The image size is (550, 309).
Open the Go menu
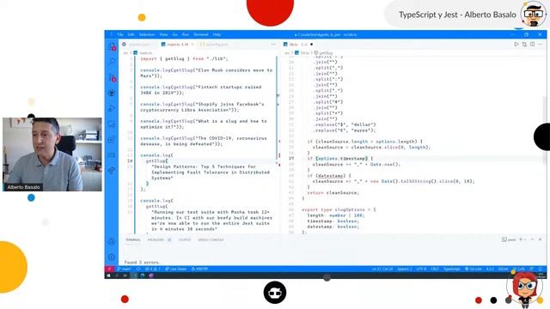coord(174,34)
